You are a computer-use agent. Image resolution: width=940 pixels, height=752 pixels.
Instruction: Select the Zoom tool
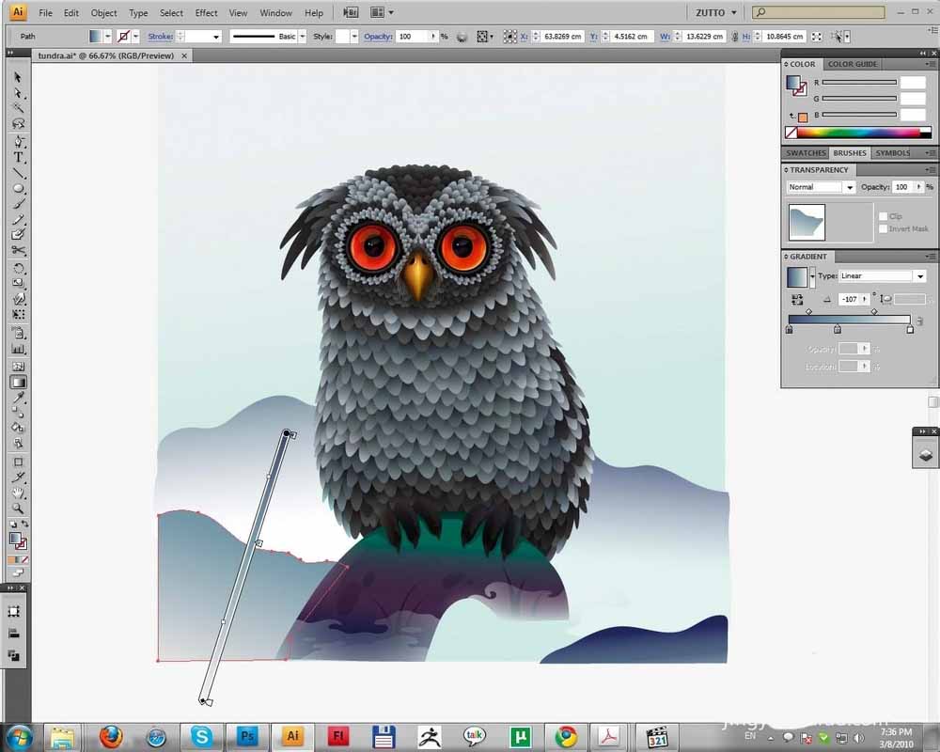pyautogui.click(x=18, y=509)
